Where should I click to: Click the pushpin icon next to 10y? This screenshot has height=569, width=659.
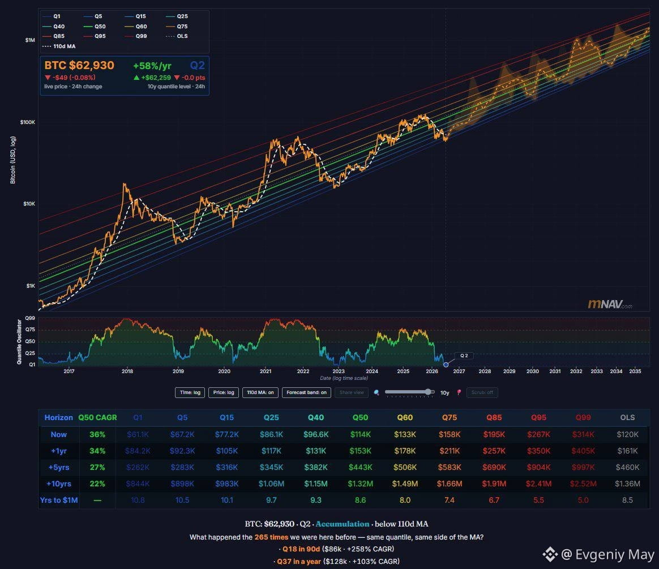pyautogui.click(x=459, y=392)
